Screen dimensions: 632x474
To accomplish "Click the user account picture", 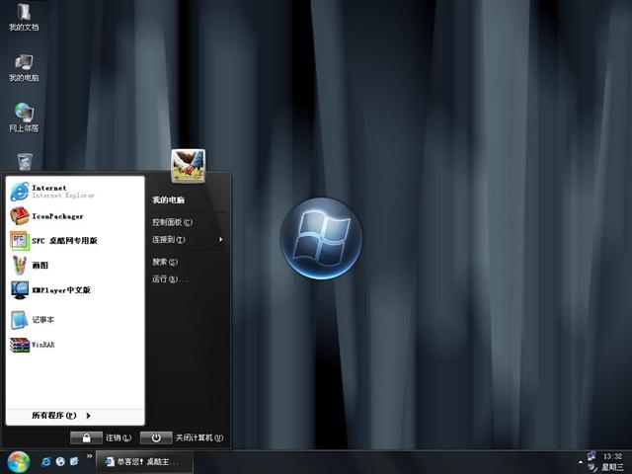I will pos(189,166).
